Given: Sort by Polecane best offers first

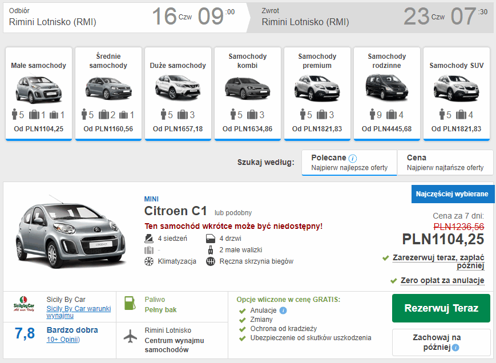Looking at the screenshot, I should pos(349,162).
